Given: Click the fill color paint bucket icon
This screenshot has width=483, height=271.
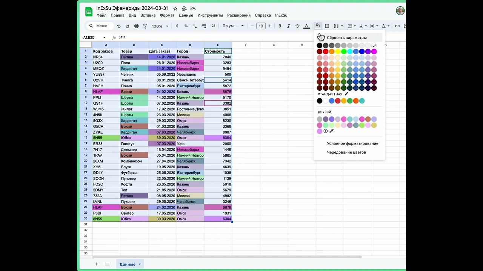Looking at the screenshot, I should 318,26.
